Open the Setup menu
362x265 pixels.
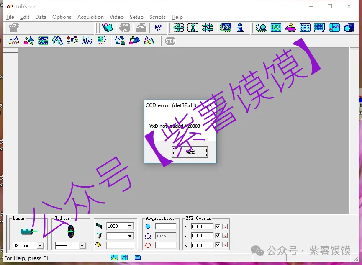click(x=136, y=17)
